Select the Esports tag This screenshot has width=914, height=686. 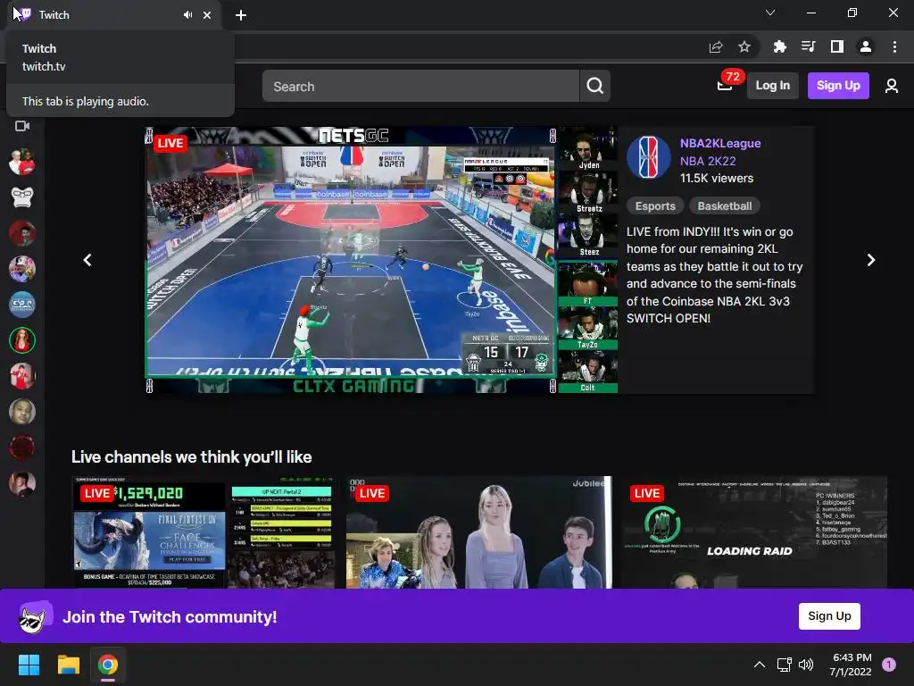pyautogui.click(x=654, y=206)
